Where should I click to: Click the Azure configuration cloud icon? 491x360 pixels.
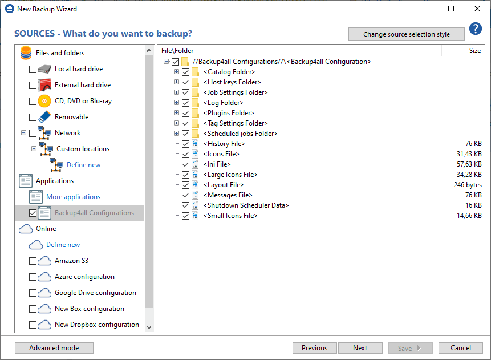44,277
